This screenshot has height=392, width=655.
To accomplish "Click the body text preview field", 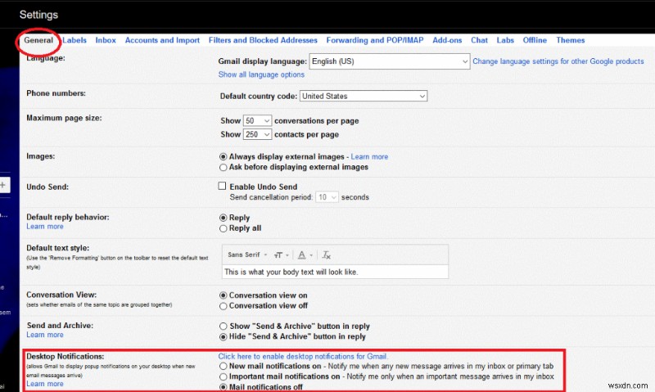I will pos(335,272).
